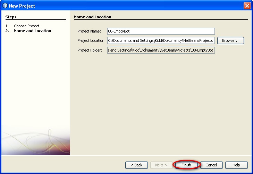The image size is (253, 174).
Task: Open Help for this wizard
Action: tap(236, 165)
